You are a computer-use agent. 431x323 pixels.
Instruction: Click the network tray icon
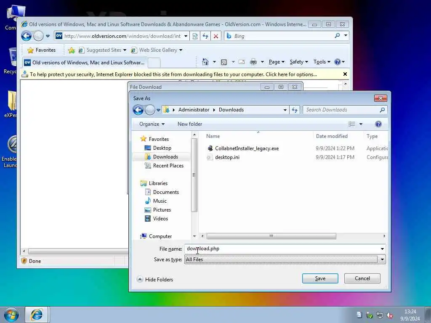[x=380, y=315]
